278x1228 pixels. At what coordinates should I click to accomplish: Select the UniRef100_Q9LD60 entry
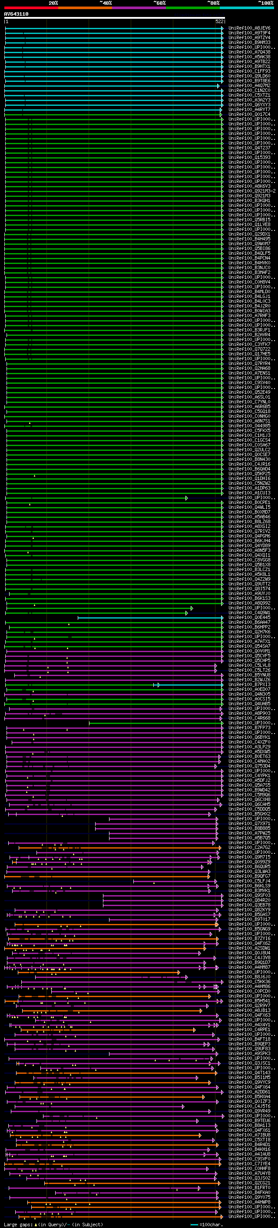point(249,76)
